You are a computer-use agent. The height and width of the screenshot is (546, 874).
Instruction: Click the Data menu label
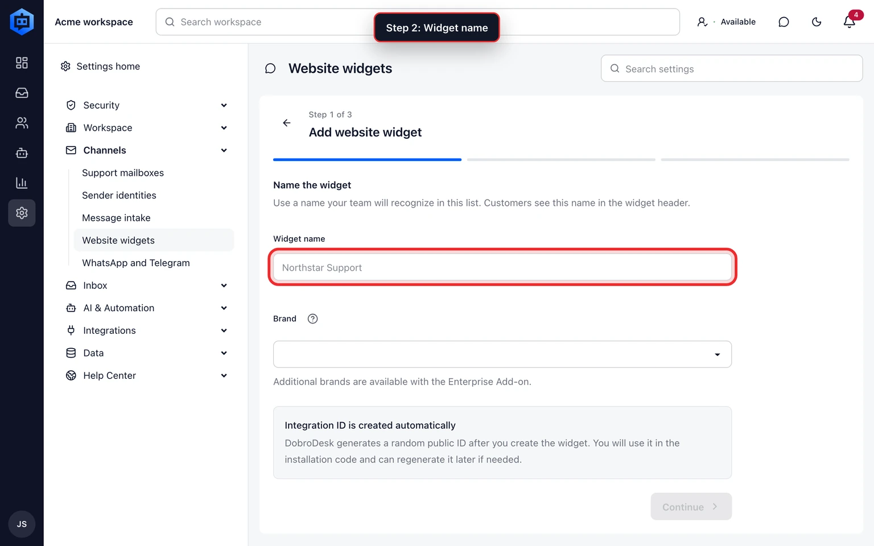pyautogui.click(x=93, y=353)
